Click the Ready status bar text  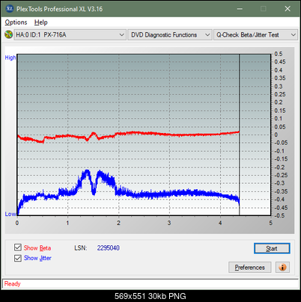(12, 284)
